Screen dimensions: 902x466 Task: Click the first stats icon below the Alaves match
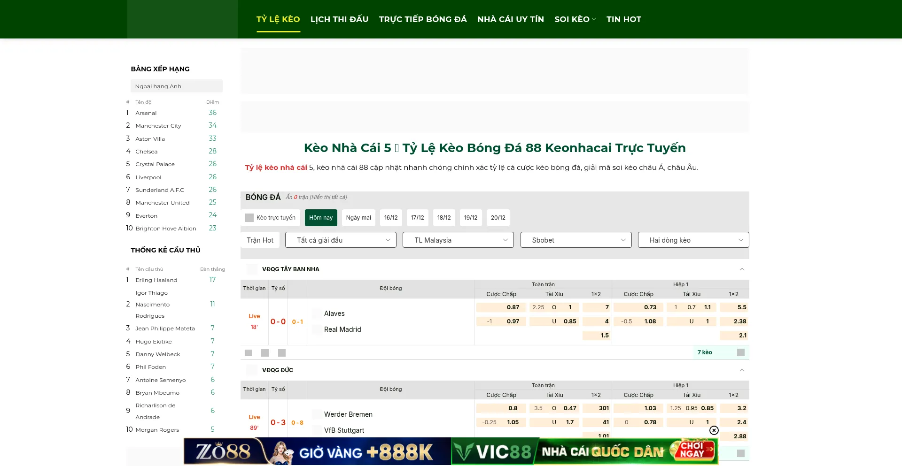pyautogui.click(x=249, y=352)
